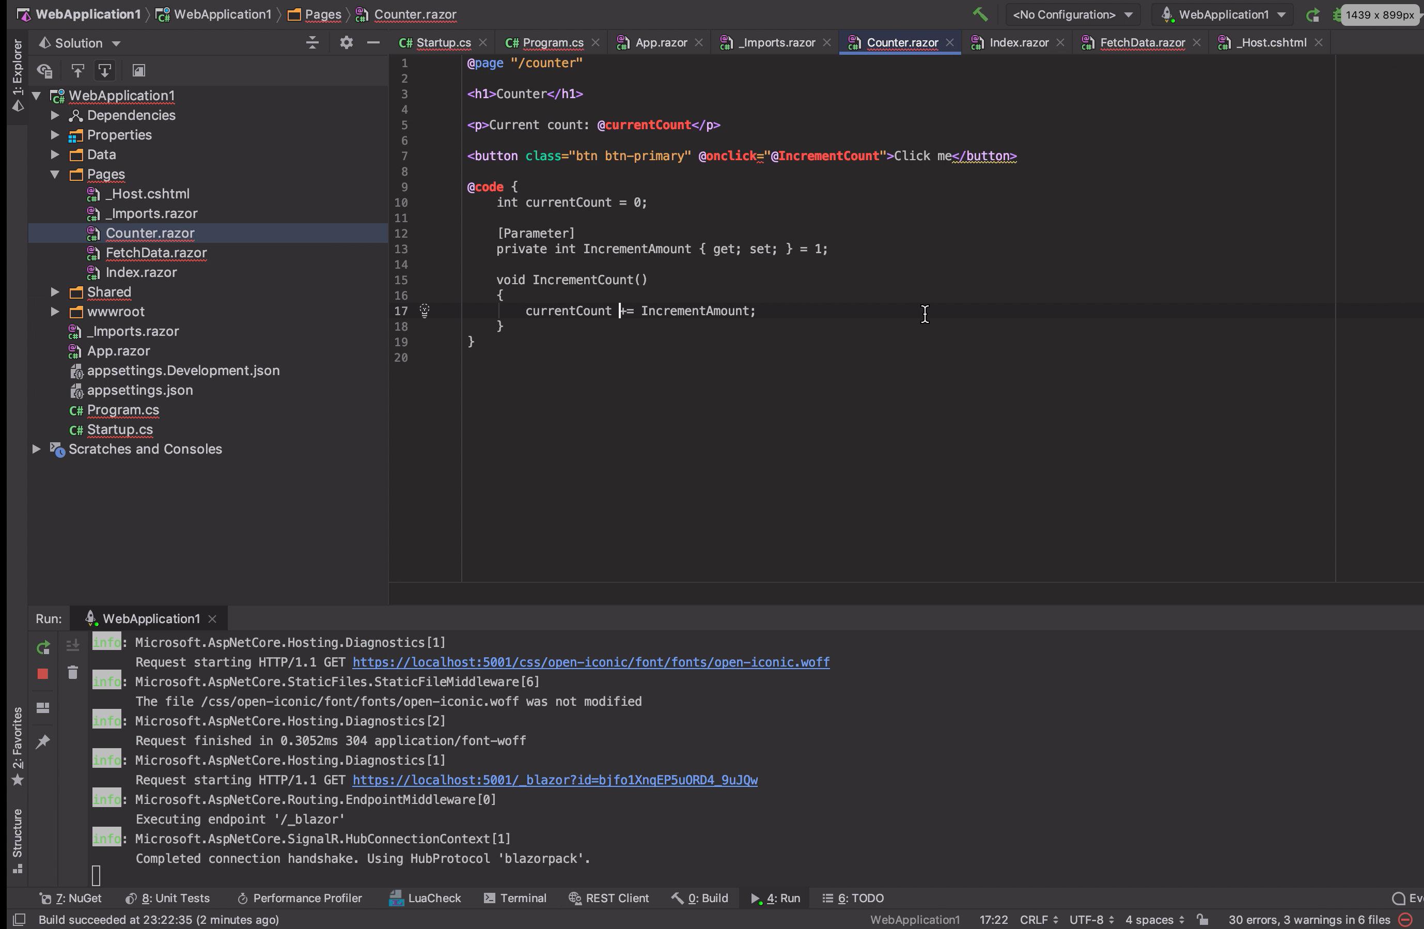Expand the Shared folder
Image resolution: width=1424 pixels, height=929 pixels.
click(x=55, y=292)
